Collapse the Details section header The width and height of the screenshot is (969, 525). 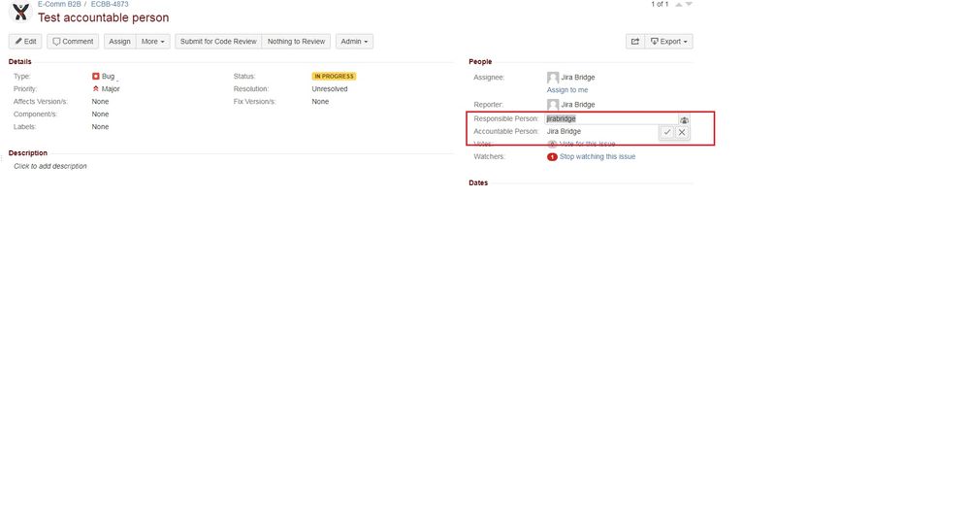pos(19,62)
